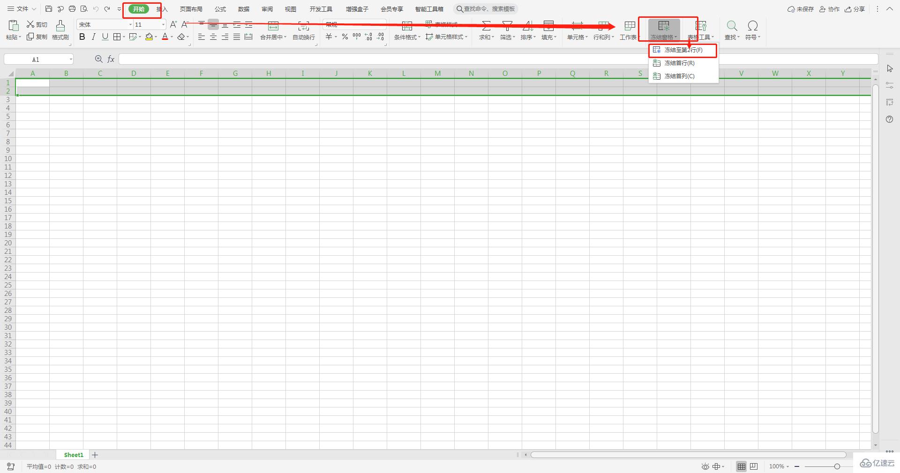Select the Sheet1 tab

pyautogui.click(x=74, y=455)
